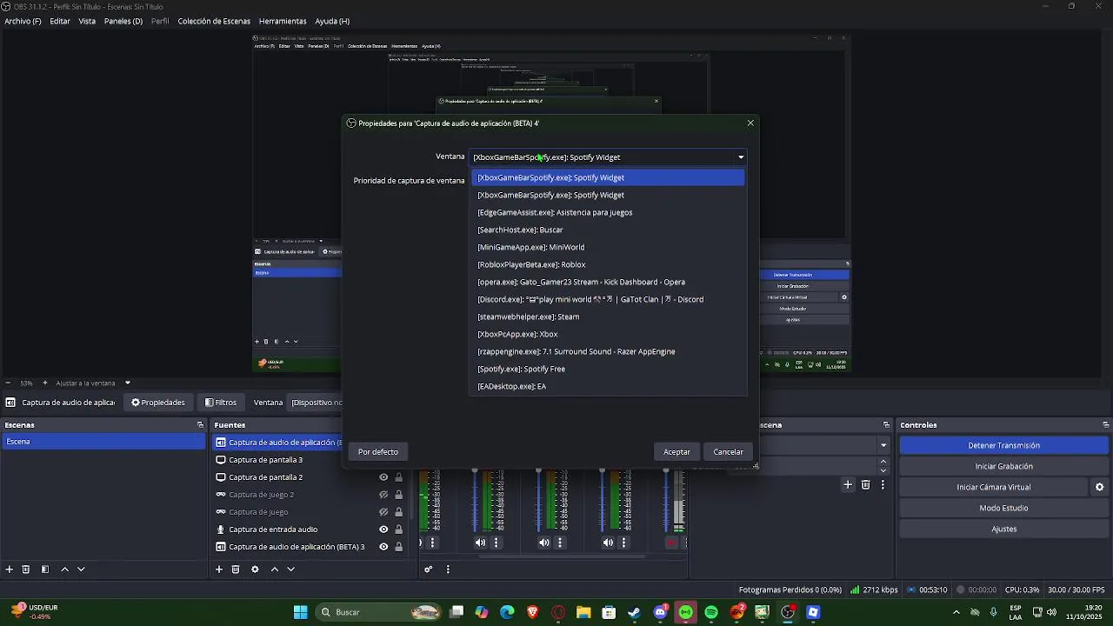Remove transition with trash icon
Screen dimensions: 1113x626
click(x=866, y=485)
